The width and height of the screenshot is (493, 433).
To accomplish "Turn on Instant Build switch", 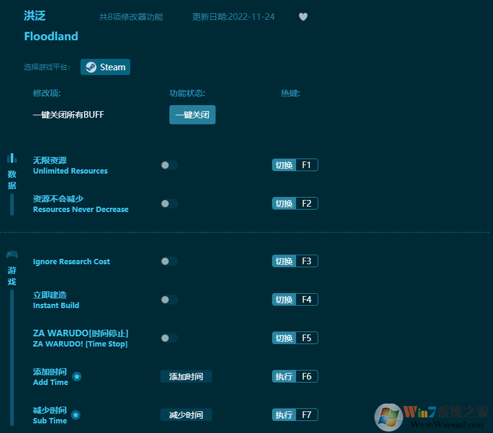I will pyautogui.click(x=169, y=300).
